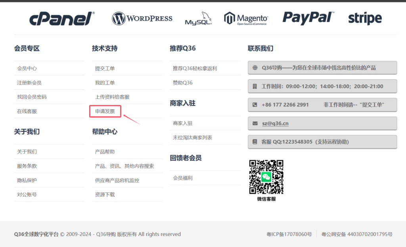This screenshot has width=406, height=247.
Task: Open 推荐Q36轻松拿返利 link
Action: 195,68
